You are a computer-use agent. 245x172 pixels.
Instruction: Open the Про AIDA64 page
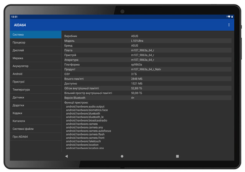(36, 136)
